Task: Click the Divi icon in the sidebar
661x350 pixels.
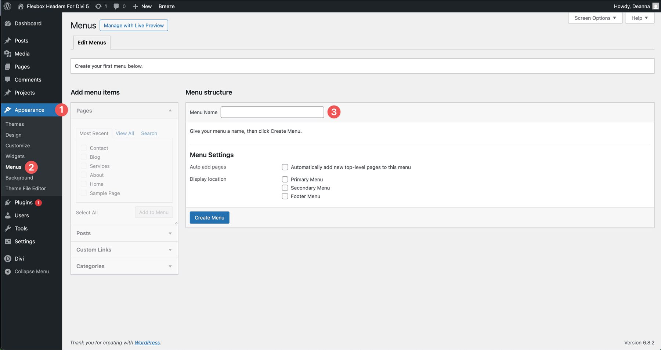Action: click(8, 258)
